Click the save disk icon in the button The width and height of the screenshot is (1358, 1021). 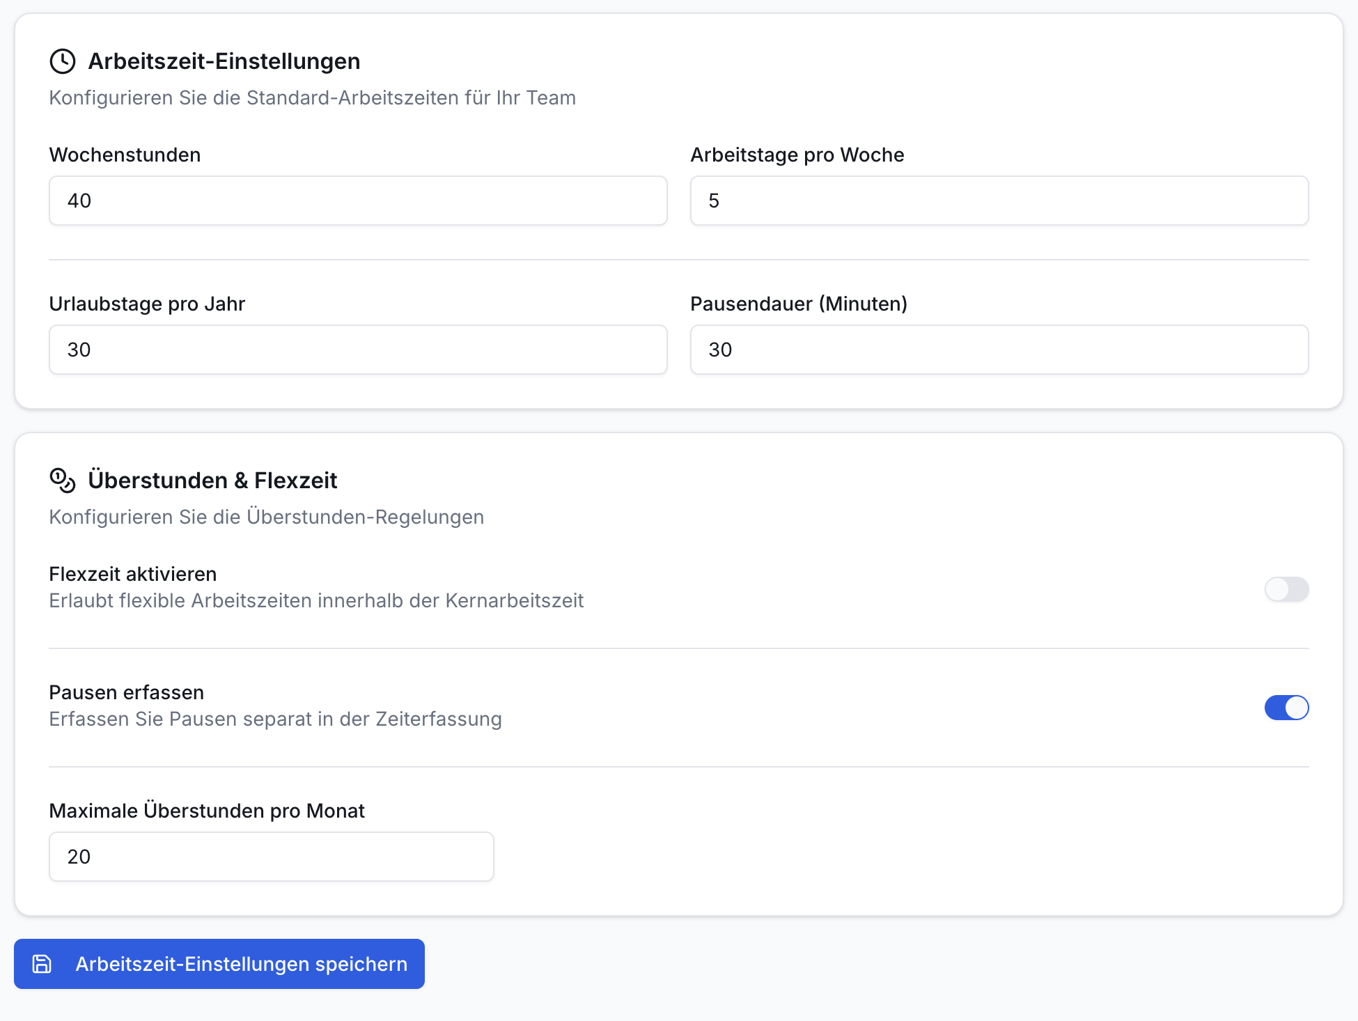pos(42,964)
